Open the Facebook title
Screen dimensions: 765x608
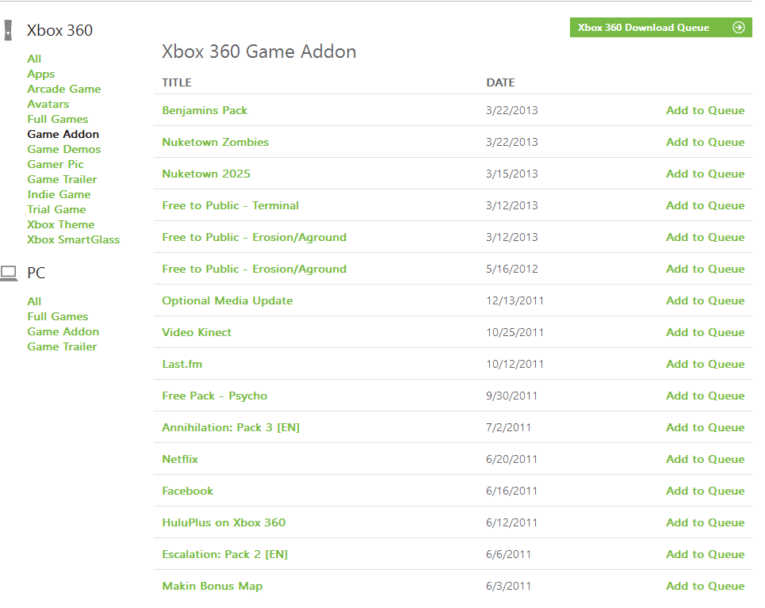(187, 491)
